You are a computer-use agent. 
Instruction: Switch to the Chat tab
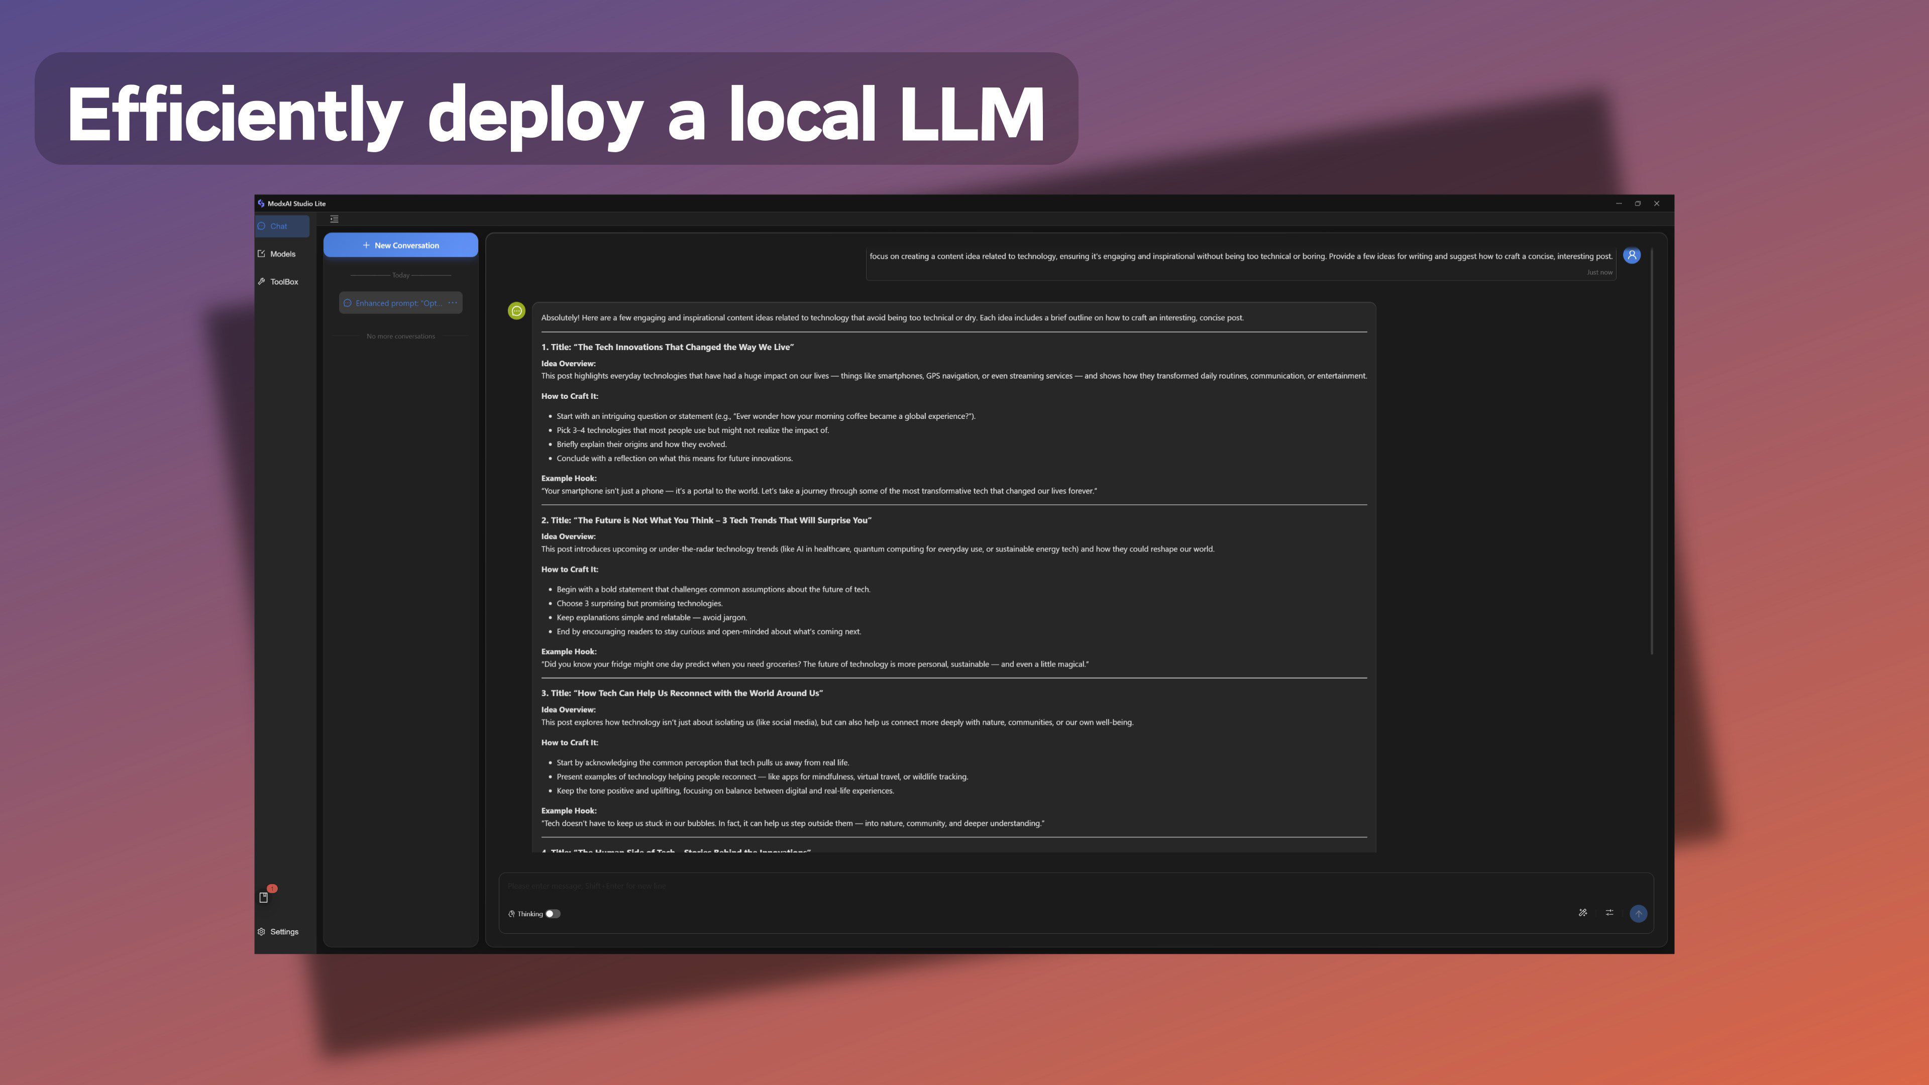coord(281,226)
